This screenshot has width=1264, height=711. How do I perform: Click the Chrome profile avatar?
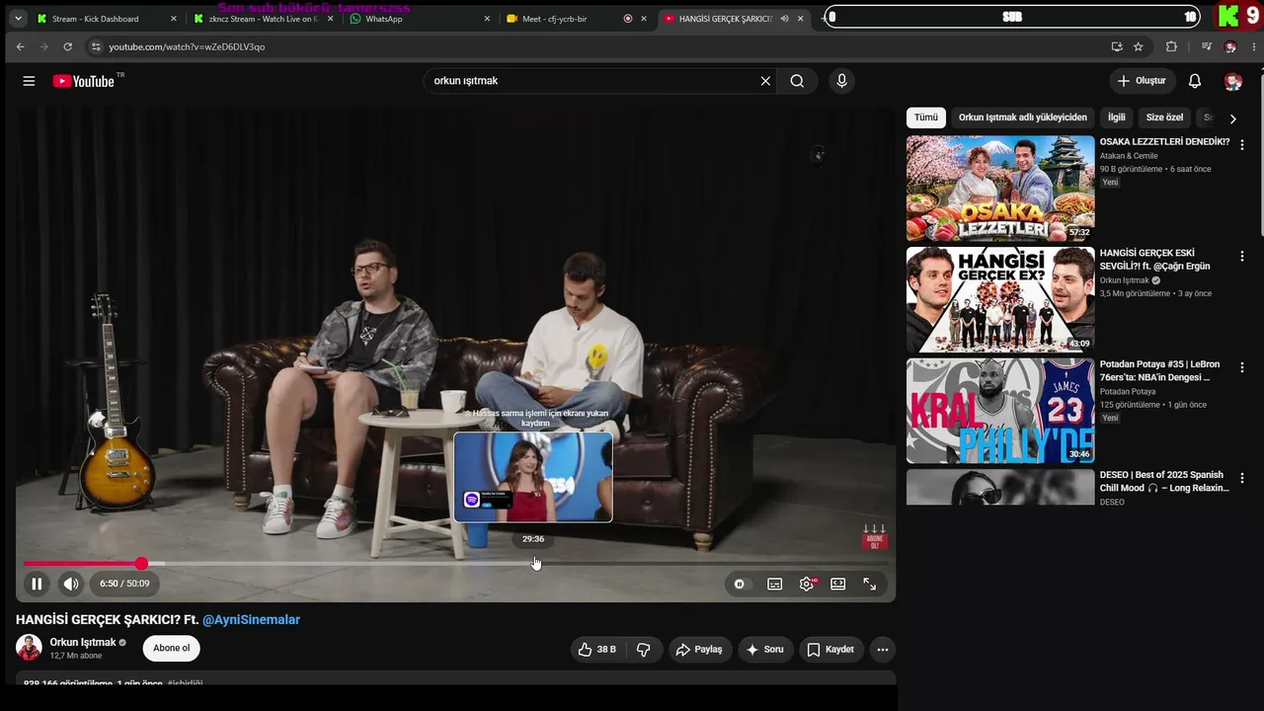point(1230,46)
